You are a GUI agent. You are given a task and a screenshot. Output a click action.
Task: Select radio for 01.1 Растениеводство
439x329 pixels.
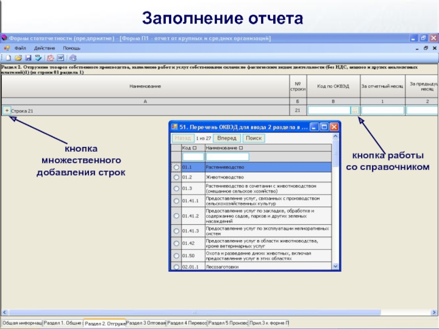pos(176,167)
